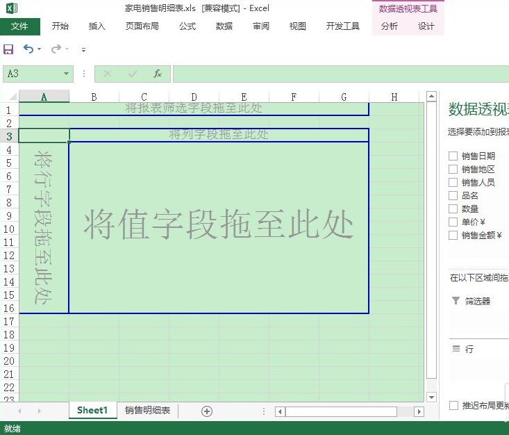Check the 销售日期 field checkbox

click(453, 156)
